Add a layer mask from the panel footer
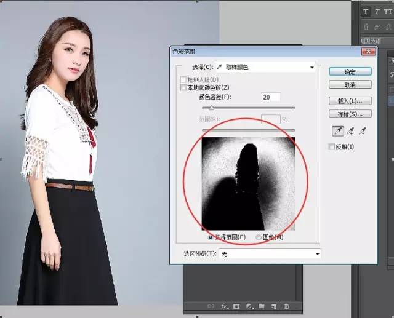Image resolution: width=394 pixels, height=318 pixels. (236, 306)
